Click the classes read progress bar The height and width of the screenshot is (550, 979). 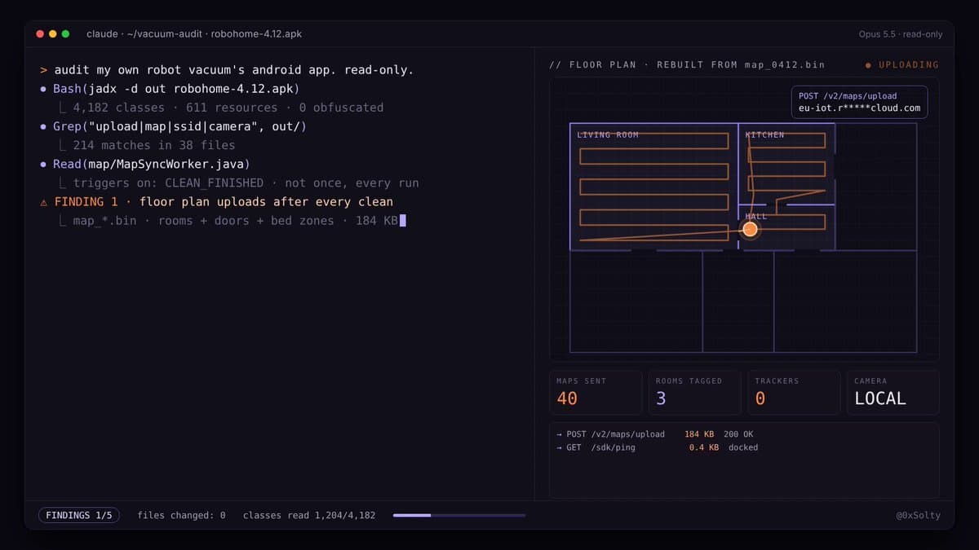(459, 515)
